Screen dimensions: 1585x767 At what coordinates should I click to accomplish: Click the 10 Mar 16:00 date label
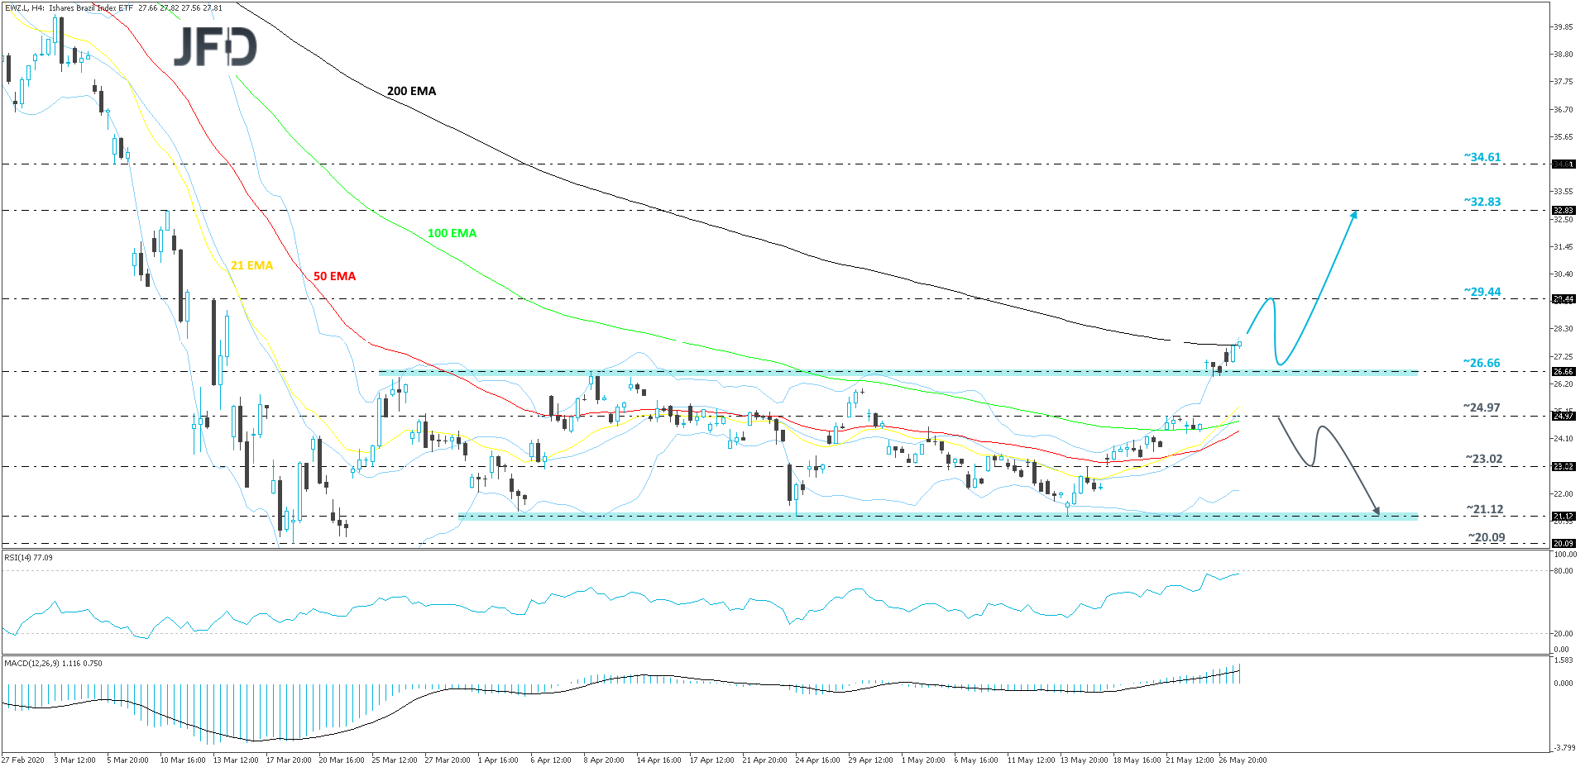coord(183,760)
